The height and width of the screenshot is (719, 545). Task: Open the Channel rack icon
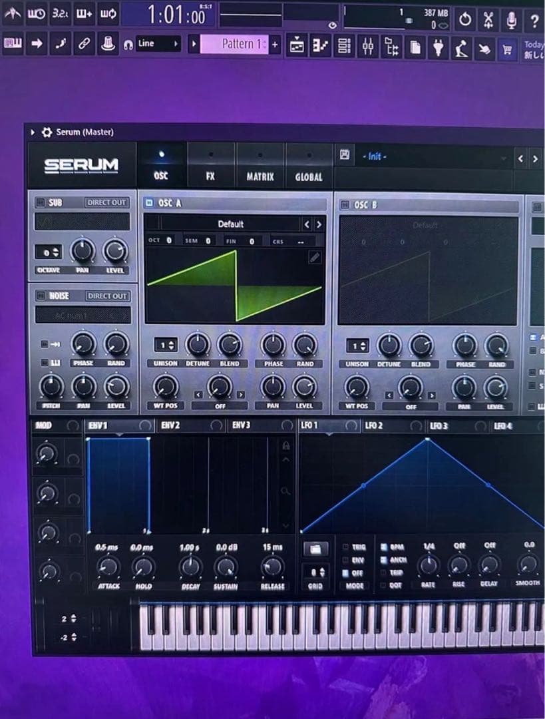pyautogui.click(x=343, y=47)
